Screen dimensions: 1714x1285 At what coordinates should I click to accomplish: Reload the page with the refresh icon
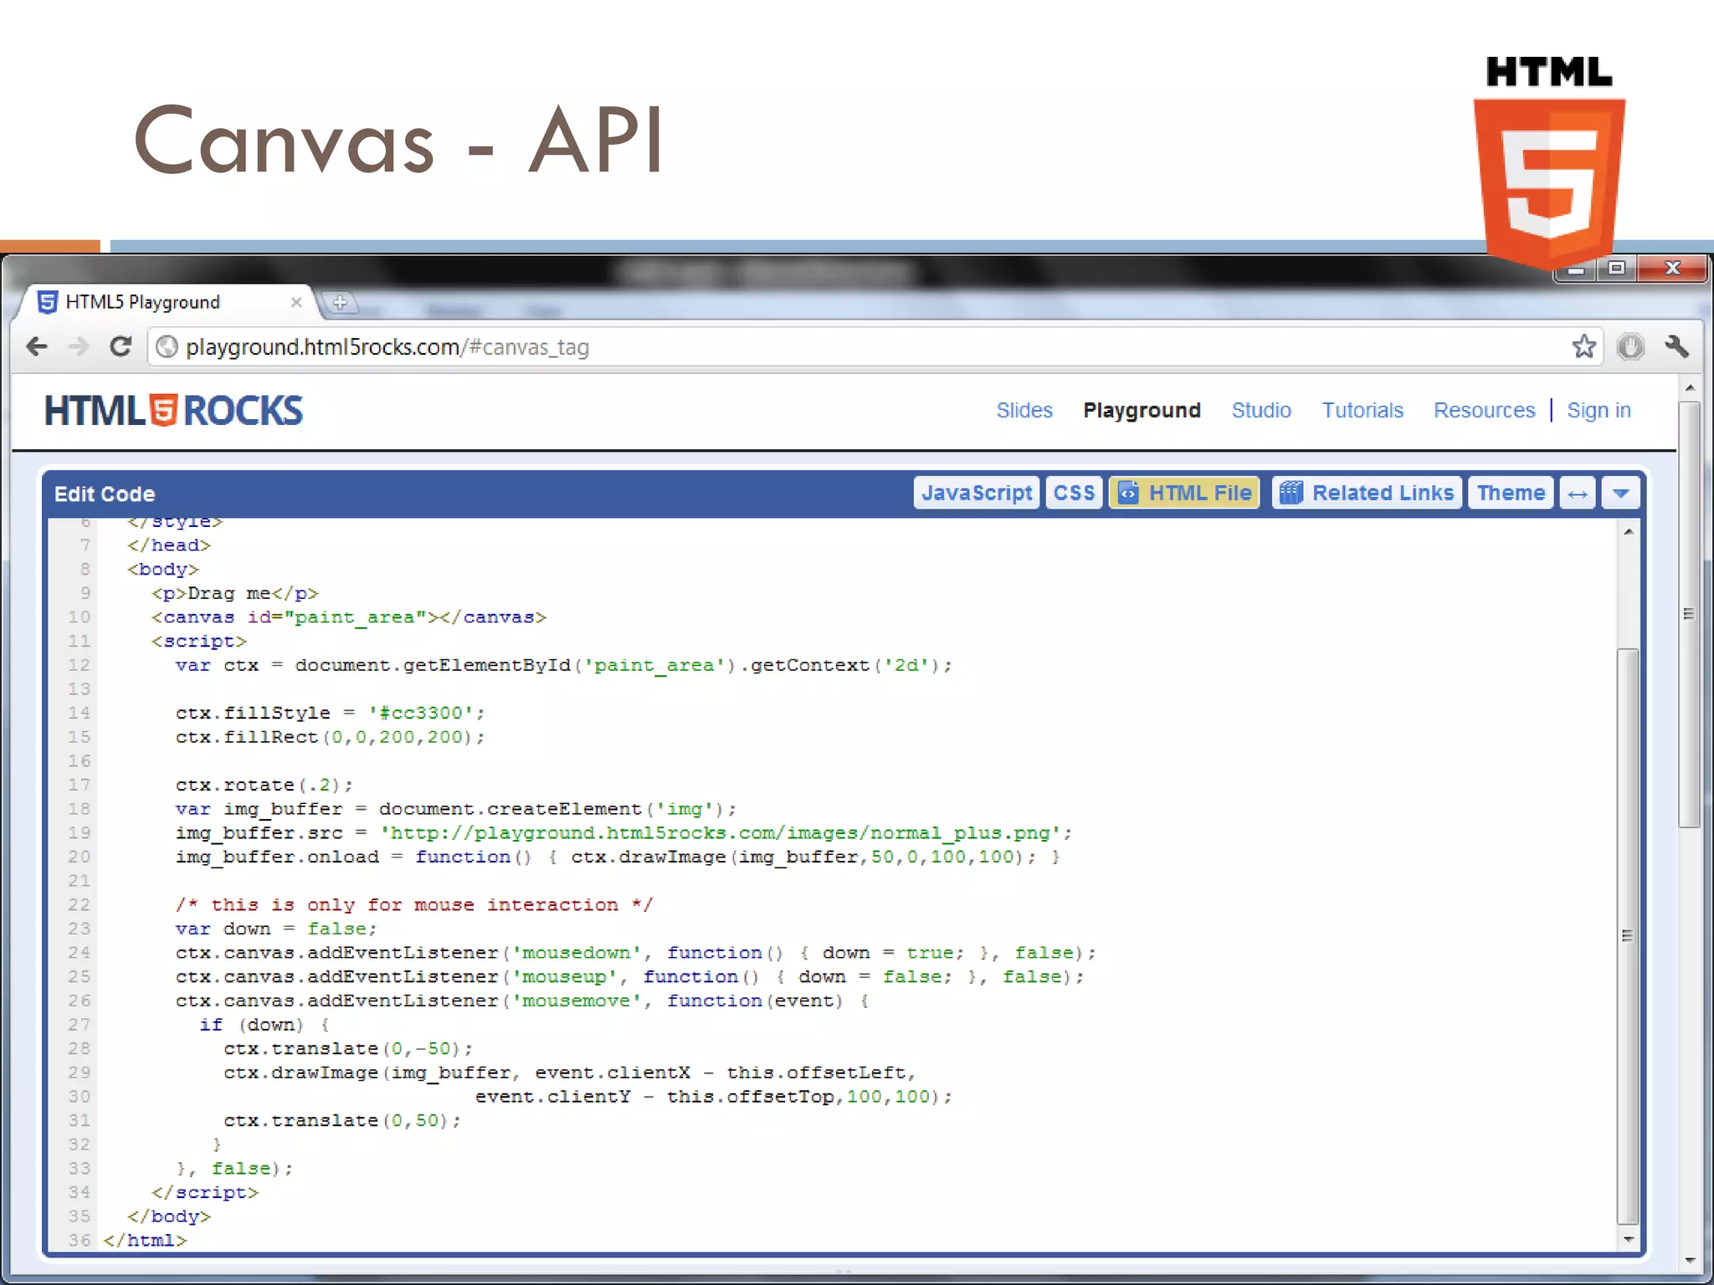pyautogui.click(x=121, y=346)
